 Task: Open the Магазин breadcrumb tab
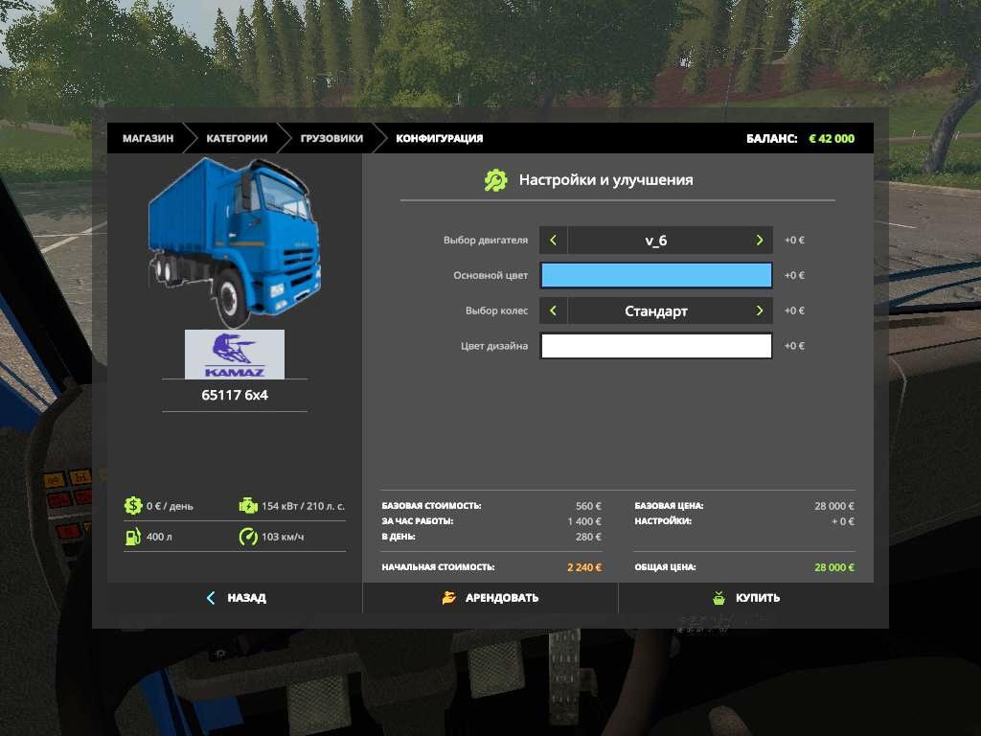[x=148, y=139]
